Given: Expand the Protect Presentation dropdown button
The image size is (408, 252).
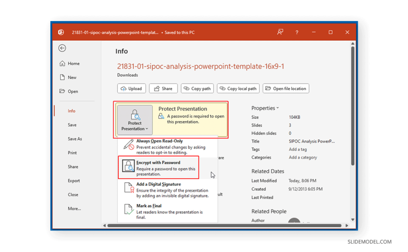Looking at the screenshot, I should pos(135,120).
